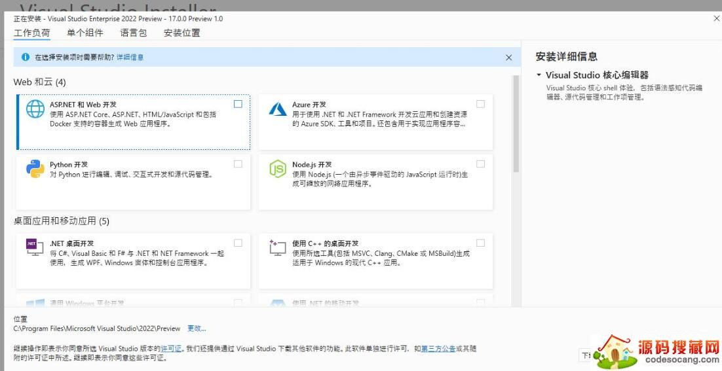Viewport: 722px width, 371px height.
Task: Click the Python logo icon
Action: pyautogui.click(x=35, y=169)
